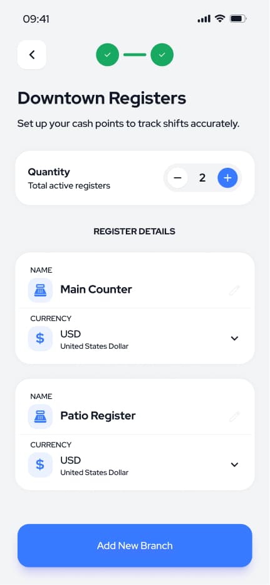The height and width of the screenshot is (585, 270).
Task: Click the quantity value 2
Action: 202,178
